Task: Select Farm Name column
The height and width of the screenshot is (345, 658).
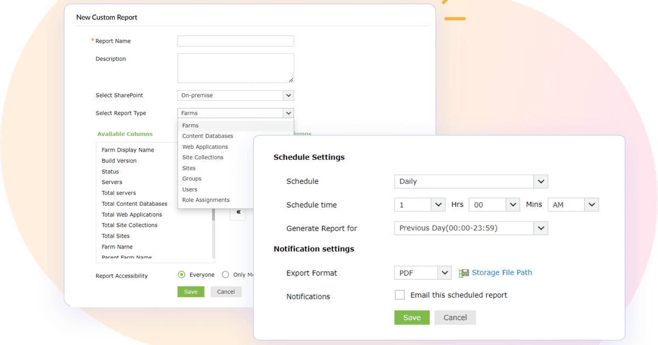Action: click(x=117, y=247)
